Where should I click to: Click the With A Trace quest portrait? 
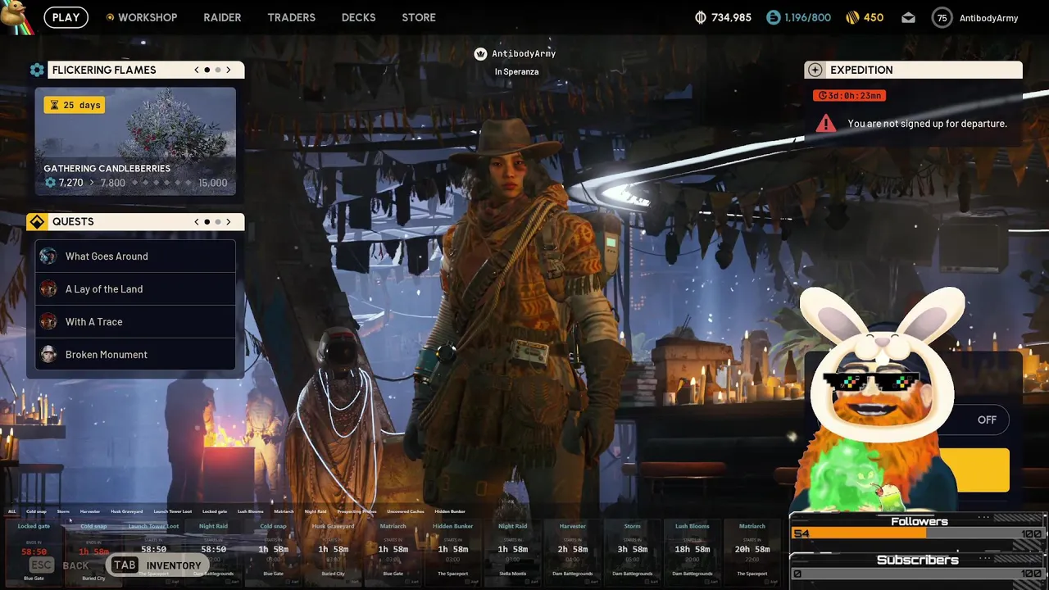(x=48, y=321)
